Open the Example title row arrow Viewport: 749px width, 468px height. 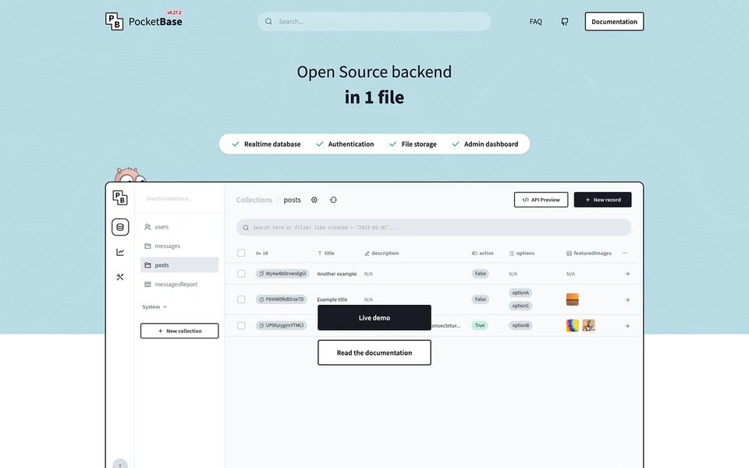(627, 300)
